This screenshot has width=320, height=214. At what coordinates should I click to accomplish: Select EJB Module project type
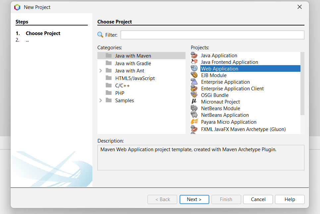[214, 75]
